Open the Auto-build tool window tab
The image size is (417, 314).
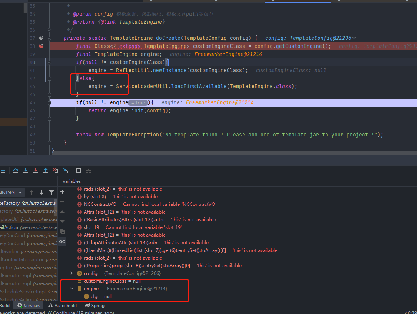point(63,306)
